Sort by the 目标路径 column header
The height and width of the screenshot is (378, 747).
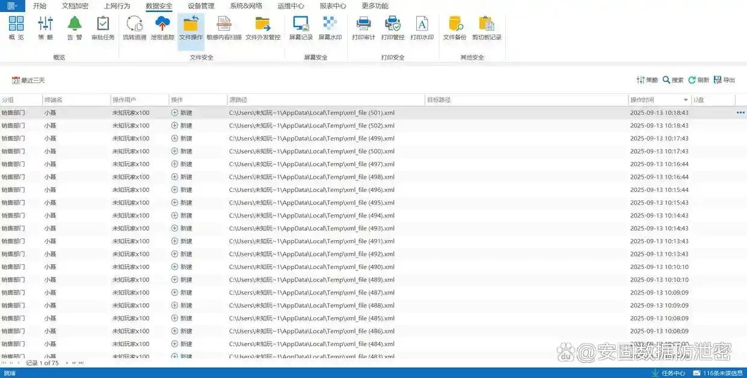click(x=527, y=99)
